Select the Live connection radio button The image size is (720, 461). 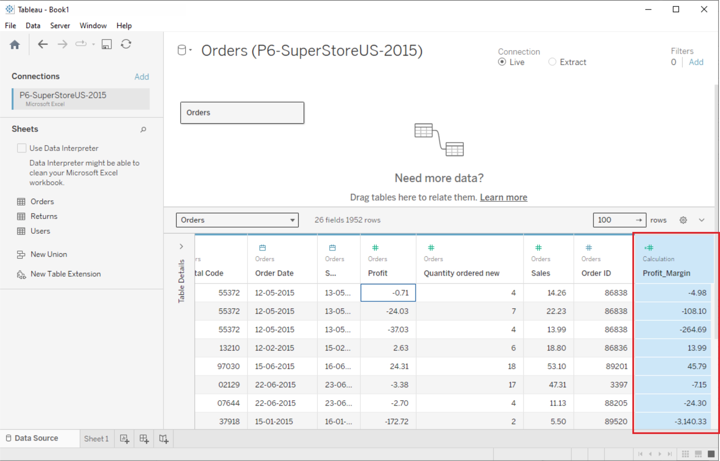(x=502, y=62)
